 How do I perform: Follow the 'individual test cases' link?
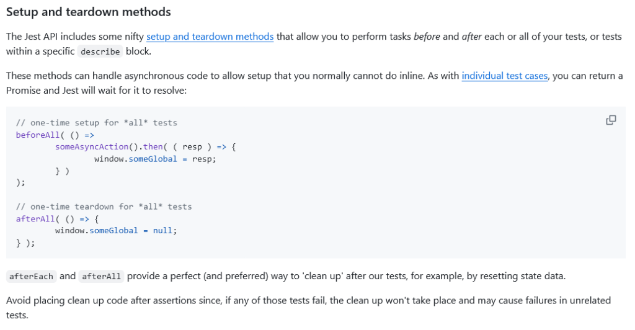[x=504, y=76]
